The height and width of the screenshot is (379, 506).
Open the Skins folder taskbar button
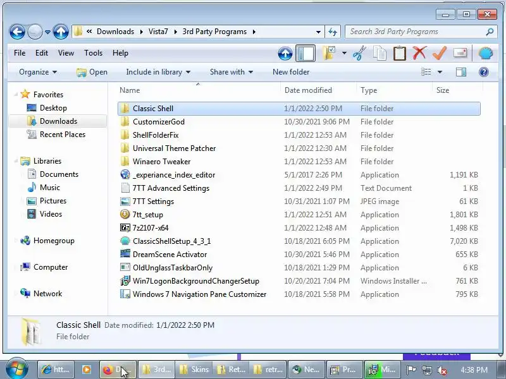point(194,370)
